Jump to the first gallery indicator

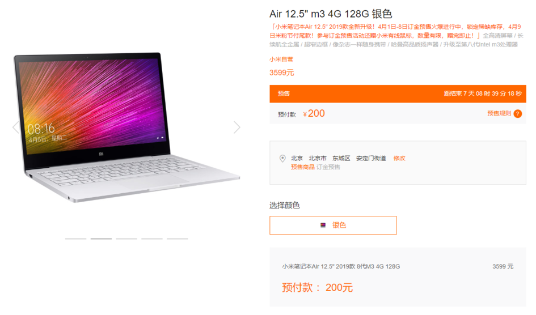(75, 239)
